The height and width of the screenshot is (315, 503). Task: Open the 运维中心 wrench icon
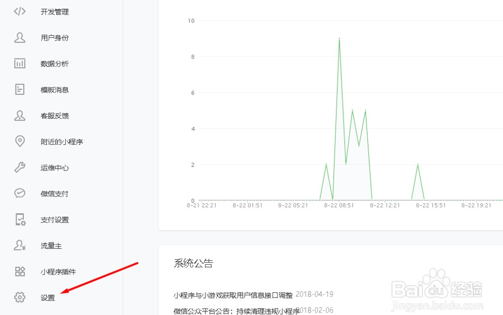[x=20, y=167]
